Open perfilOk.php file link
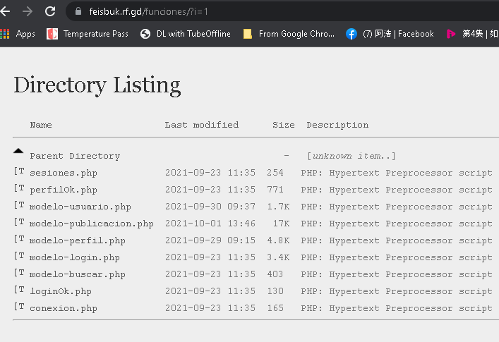This screenshot has width=499, height=342. [x=64, y=190]
